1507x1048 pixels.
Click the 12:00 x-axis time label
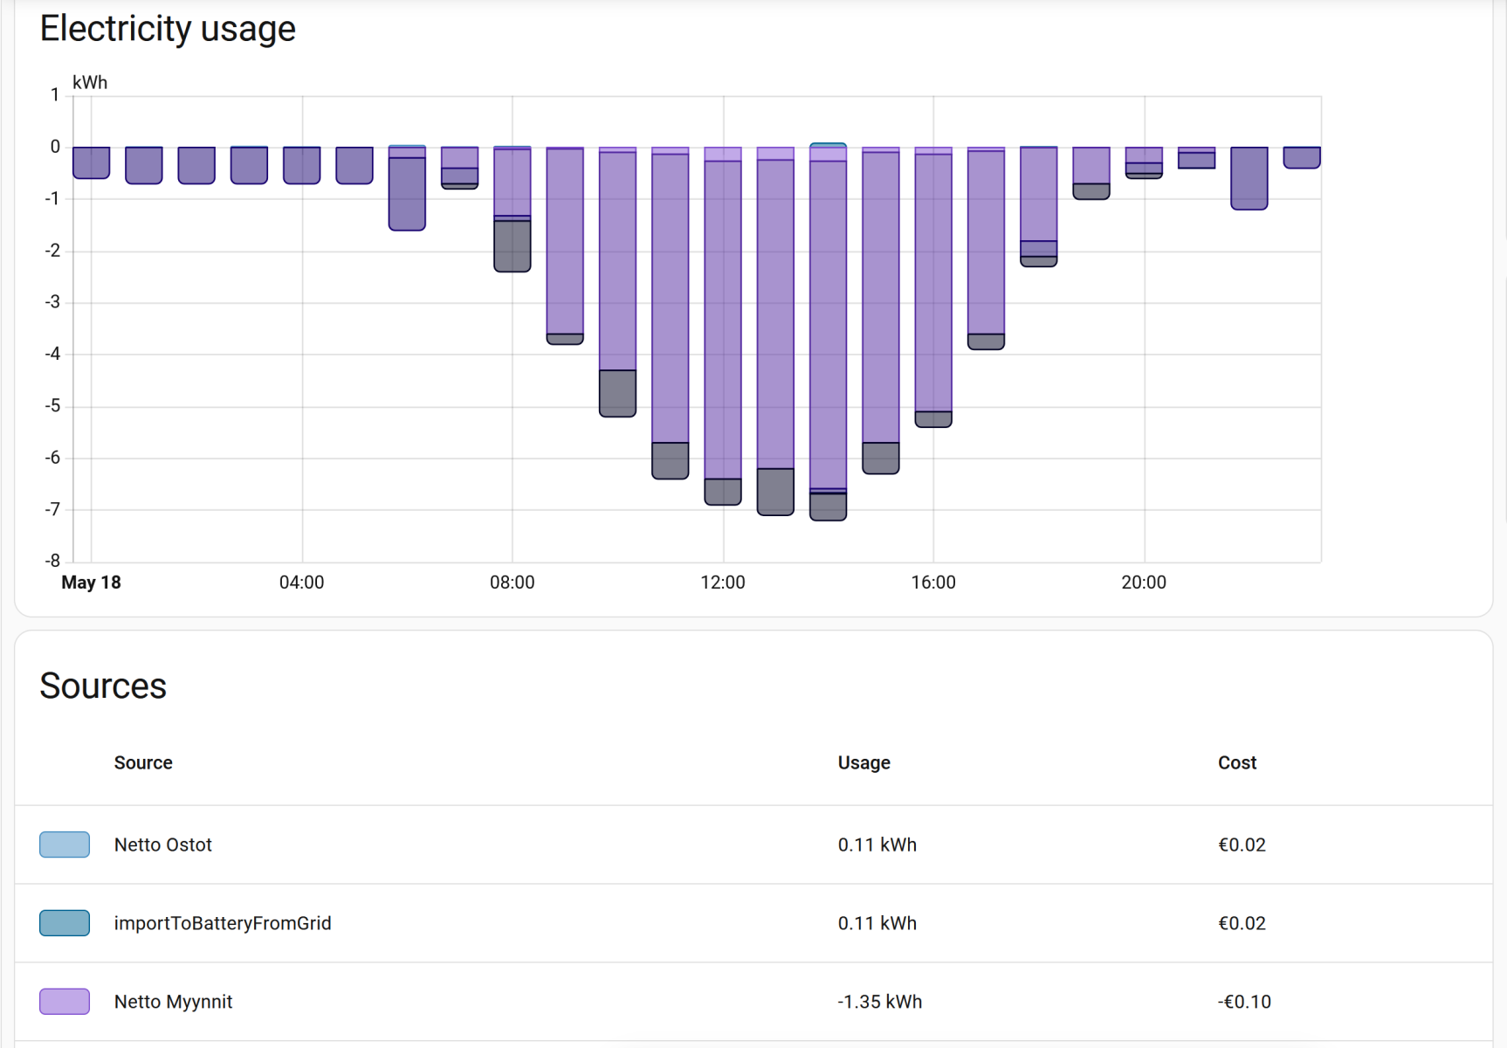723,583
